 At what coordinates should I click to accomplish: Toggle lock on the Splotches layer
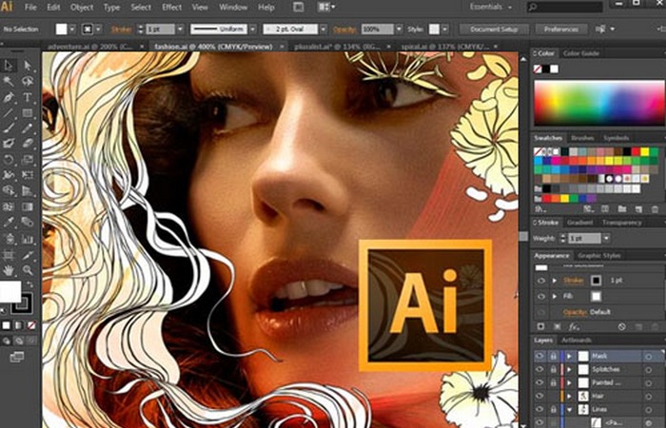553,369
